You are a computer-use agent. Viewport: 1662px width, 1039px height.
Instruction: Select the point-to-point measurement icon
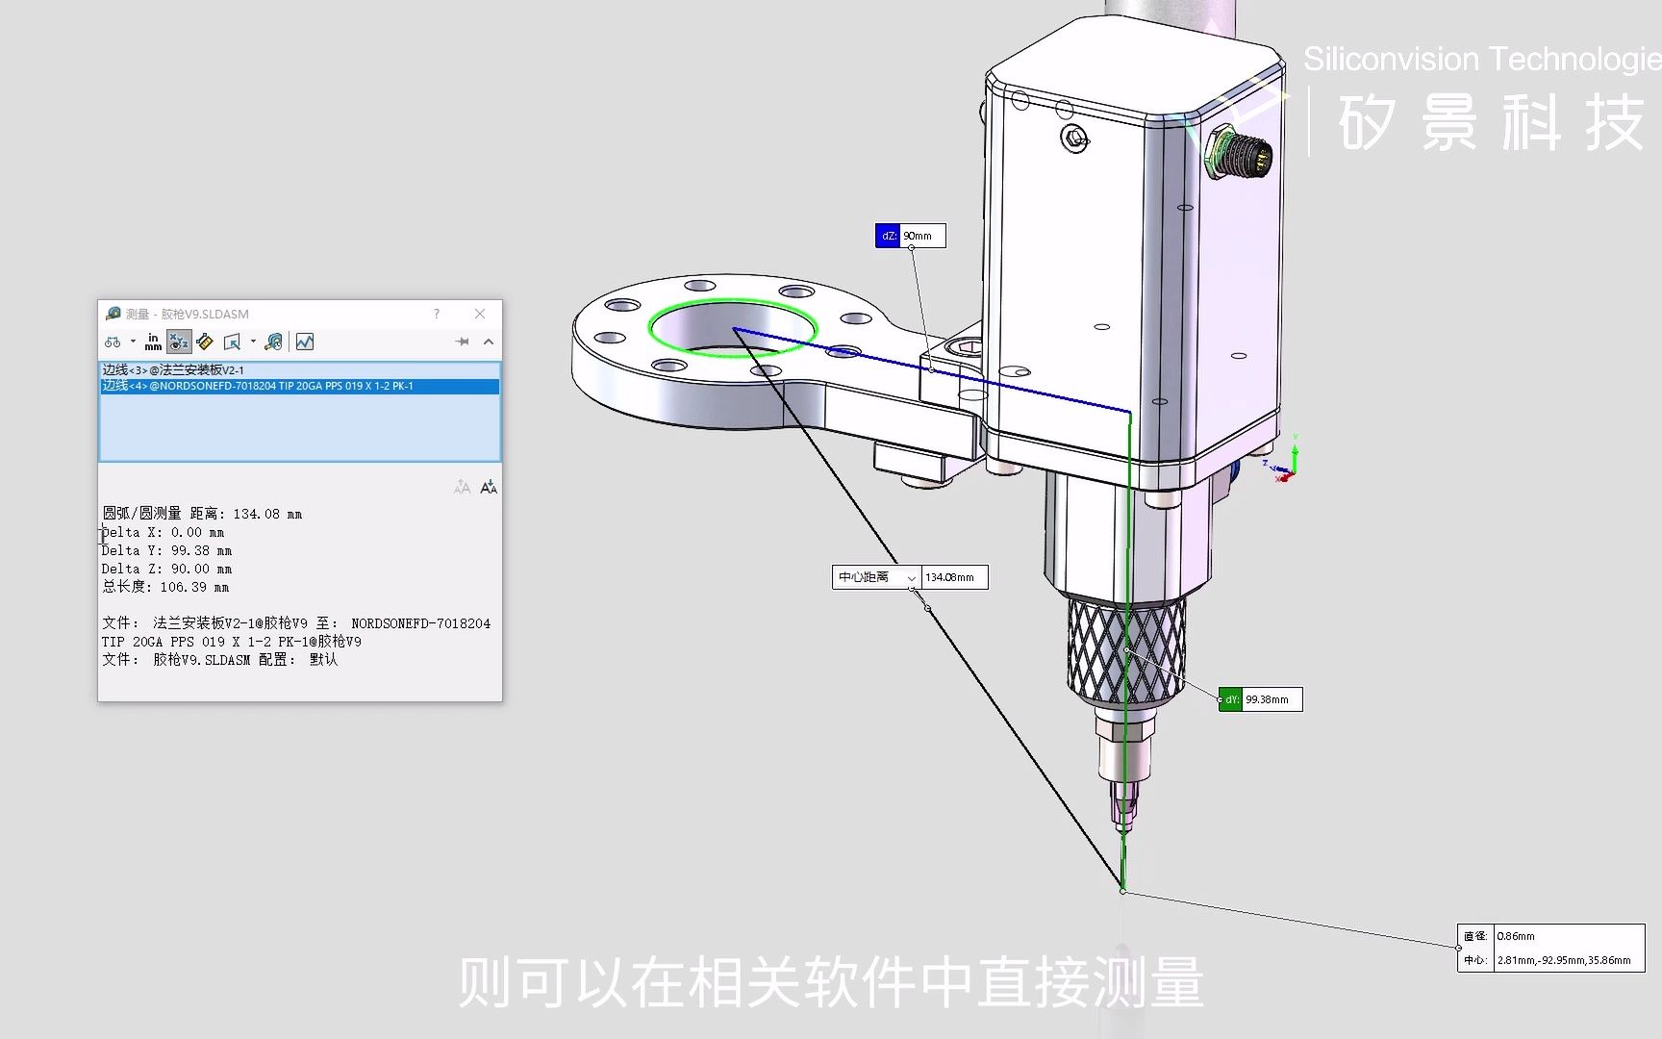[204, 342]
